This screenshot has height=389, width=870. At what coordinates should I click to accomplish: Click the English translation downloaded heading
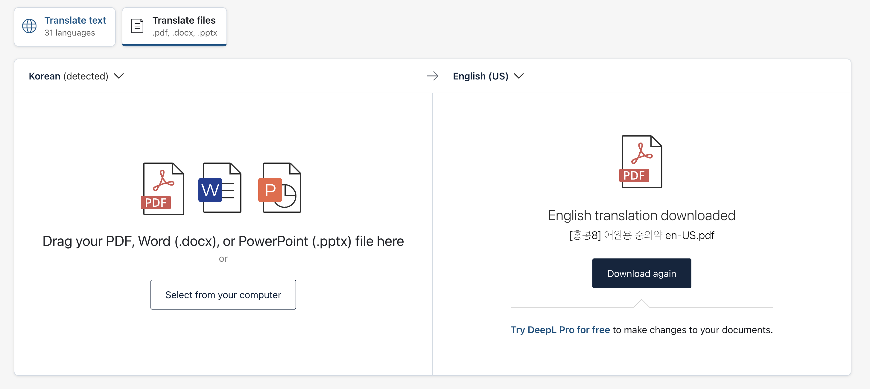coord(642,216)
